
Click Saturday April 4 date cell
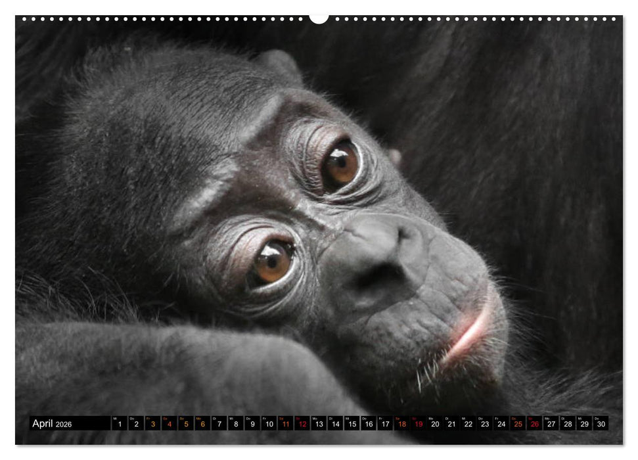point(169,424)
